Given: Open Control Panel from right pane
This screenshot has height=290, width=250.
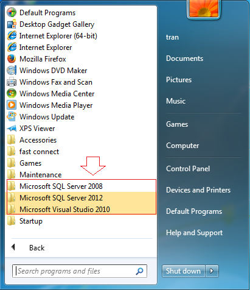Looking at the screenshot, I should point(188,169).
